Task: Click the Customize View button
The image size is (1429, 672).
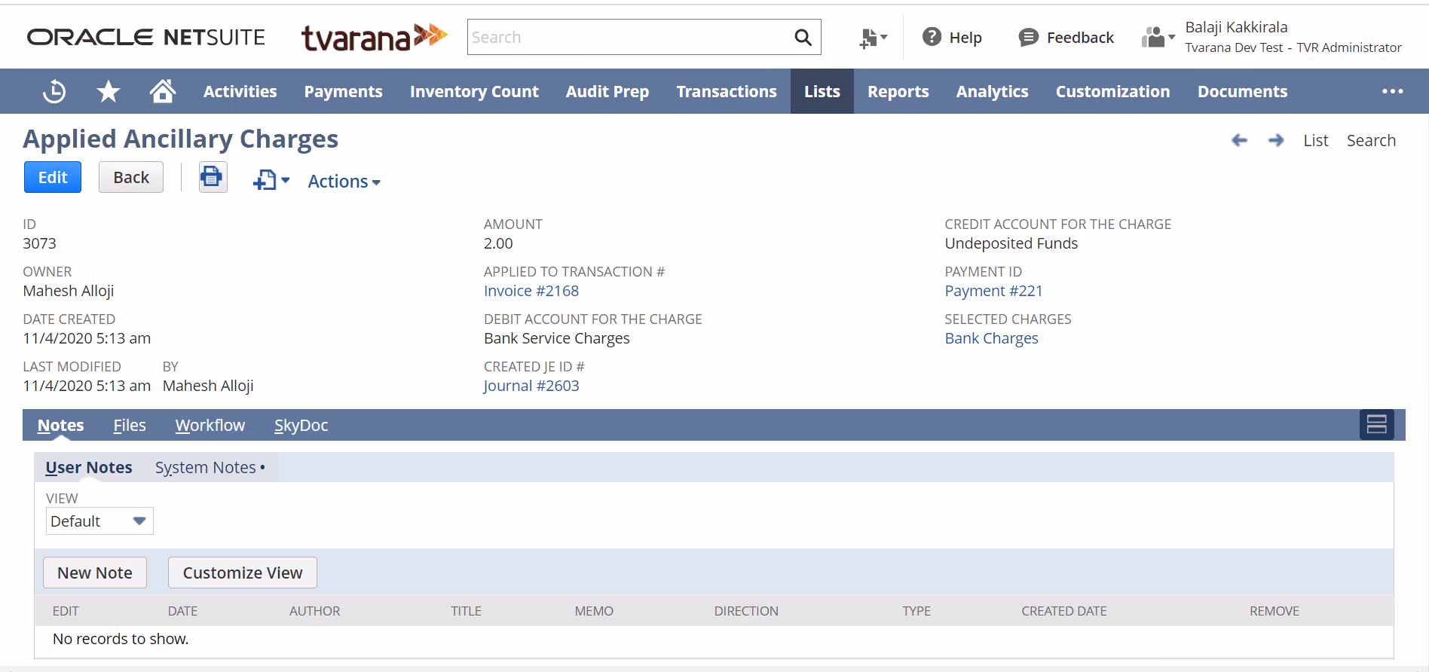Action: pyautogui.click(x=243, y=573)
